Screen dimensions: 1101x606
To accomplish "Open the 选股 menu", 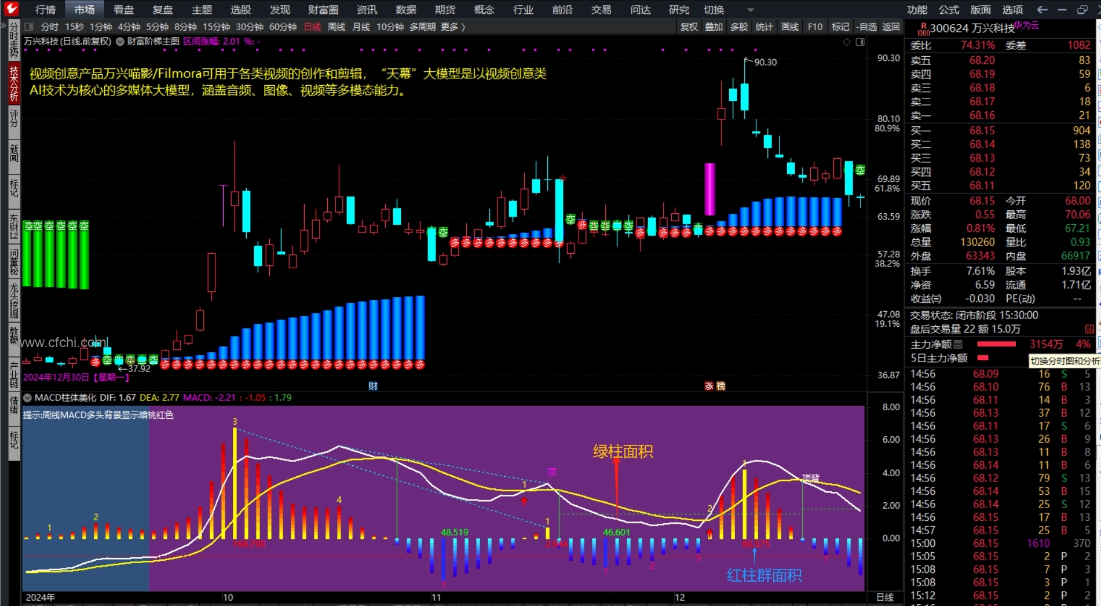I will 240,9.
